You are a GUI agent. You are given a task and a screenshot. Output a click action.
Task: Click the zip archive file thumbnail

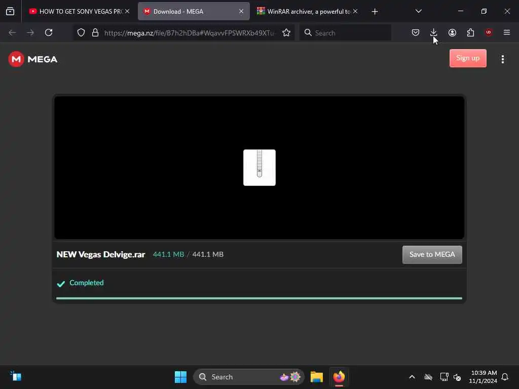click(259, 167)
